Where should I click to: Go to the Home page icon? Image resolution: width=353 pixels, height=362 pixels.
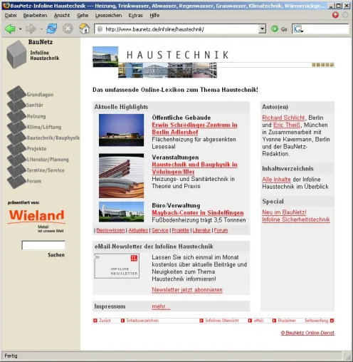point(84,29)
